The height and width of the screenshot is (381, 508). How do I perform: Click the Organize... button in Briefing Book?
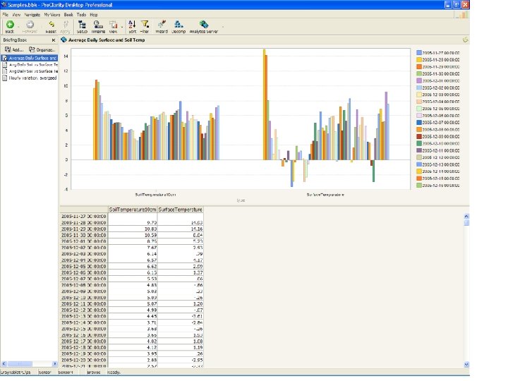[x=42, y=50]
